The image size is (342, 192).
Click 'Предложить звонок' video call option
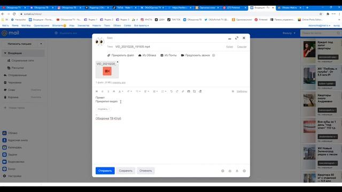click(x=196, y=55)
